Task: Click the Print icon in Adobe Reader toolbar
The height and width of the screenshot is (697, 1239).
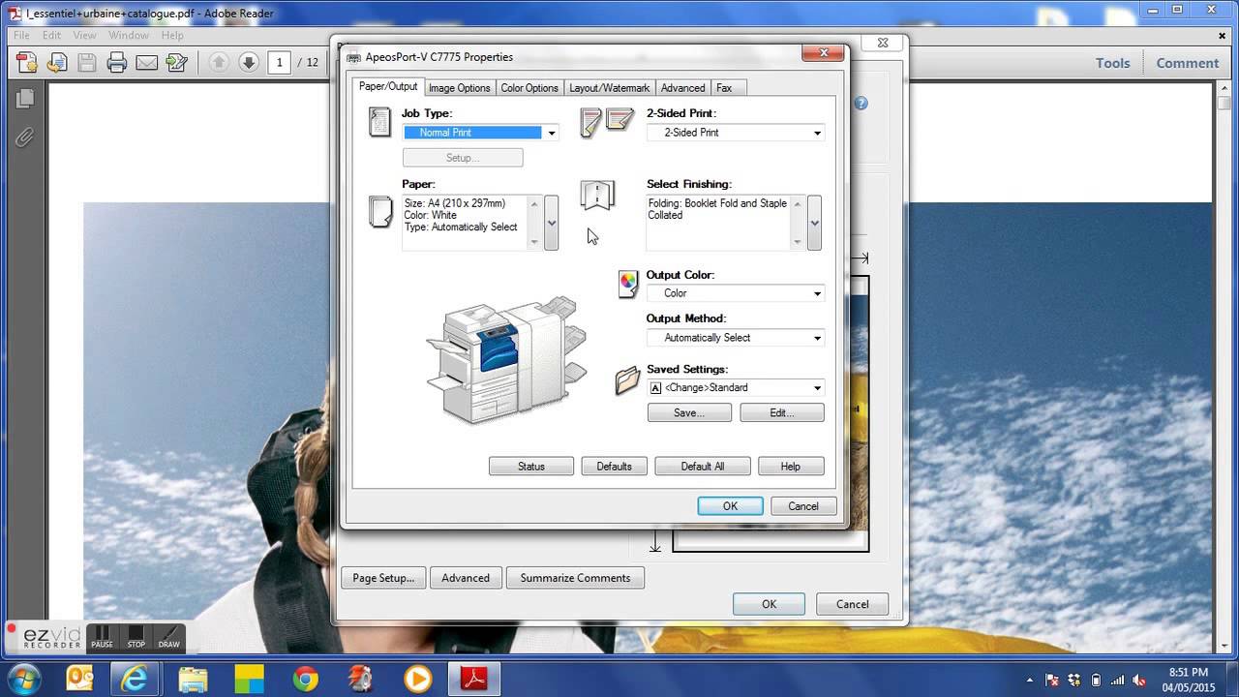Action: click(117, 63)
